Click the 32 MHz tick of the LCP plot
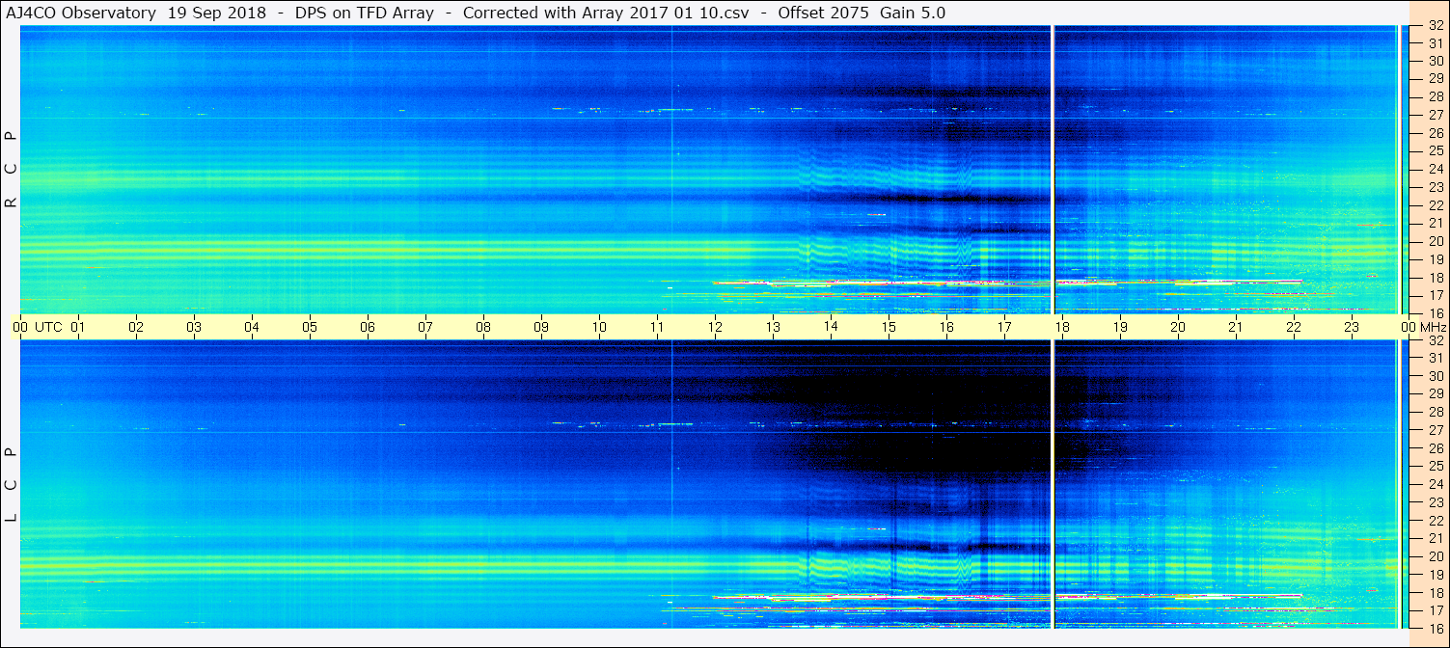The height and width of the screenshot is (648, 1450). 1435,340
